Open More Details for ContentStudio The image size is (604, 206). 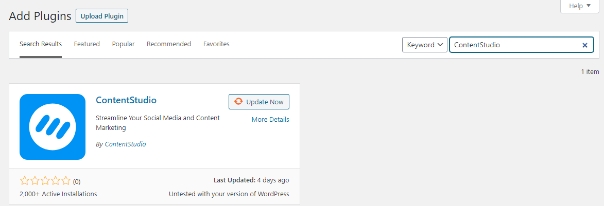click(270, 120)
